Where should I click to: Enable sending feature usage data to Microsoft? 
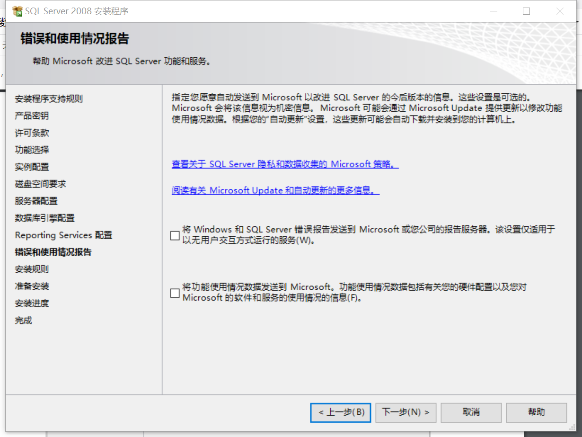(x=175, y=293)
